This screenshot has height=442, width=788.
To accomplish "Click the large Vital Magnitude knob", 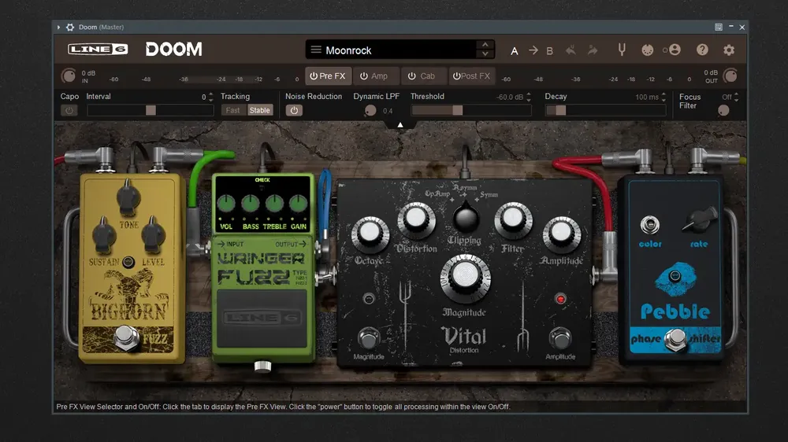I will click(465, 278).
